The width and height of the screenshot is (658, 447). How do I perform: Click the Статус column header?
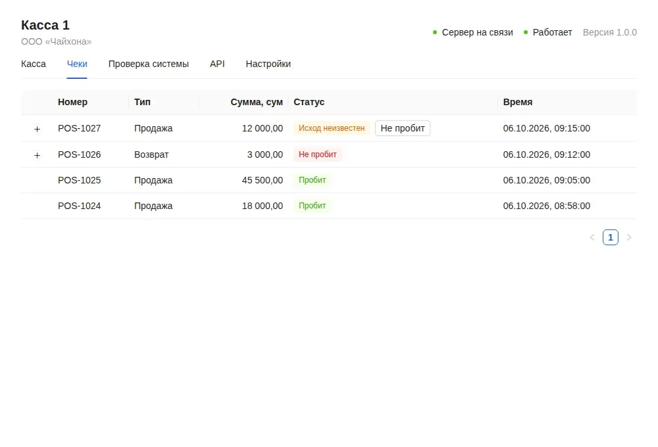[309, 102]
